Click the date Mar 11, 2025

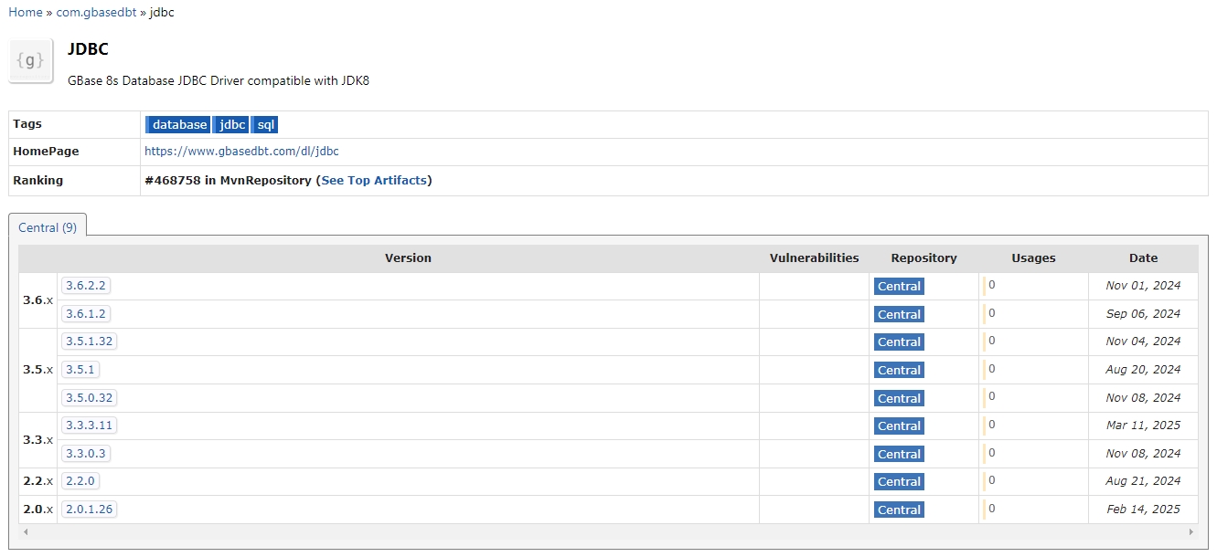[x=1143, y=426]
